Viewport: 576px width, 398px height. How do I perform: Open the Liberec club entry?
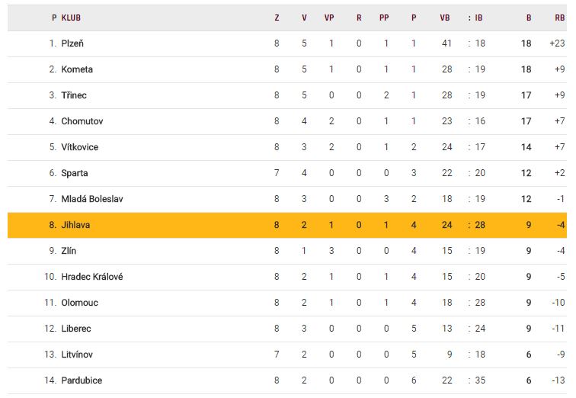point(76,329)
